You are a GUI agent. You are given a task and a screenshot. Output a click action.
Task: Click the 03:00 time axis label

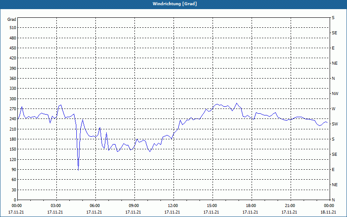point(56,206)
